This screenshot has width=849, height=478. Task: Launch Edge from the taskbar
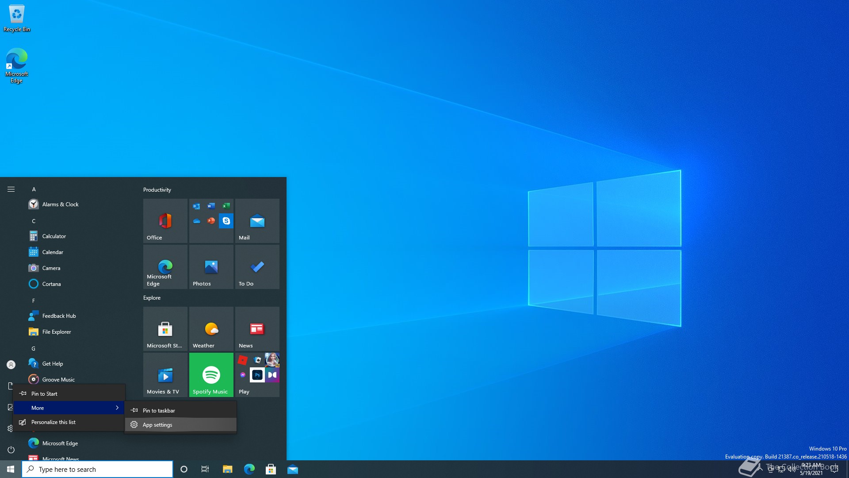click(249, 469)
